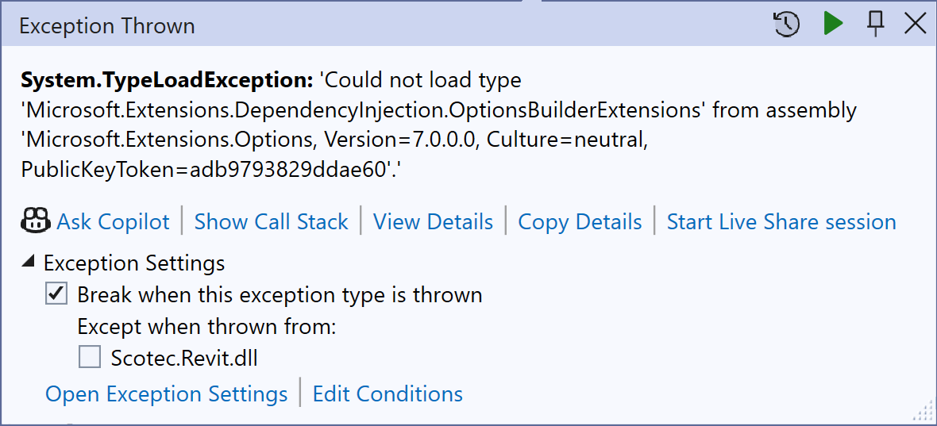The height and width of the screenshot is (426, 937).
Task: Open Ask Copilot for this exception
Action: (113, 222)
